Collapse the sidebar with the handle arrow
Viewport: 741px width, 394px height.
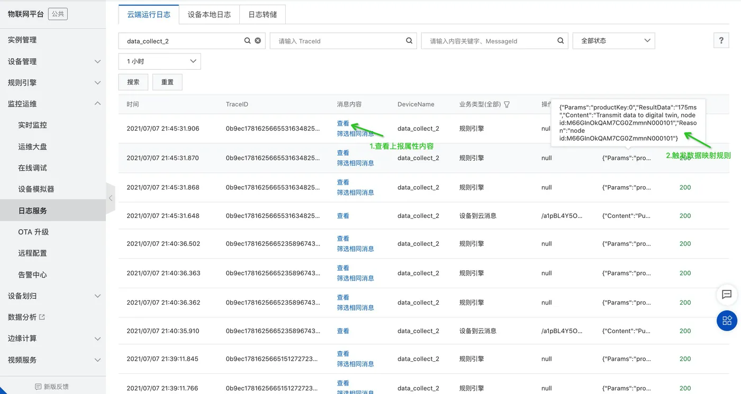coord(111,198)
